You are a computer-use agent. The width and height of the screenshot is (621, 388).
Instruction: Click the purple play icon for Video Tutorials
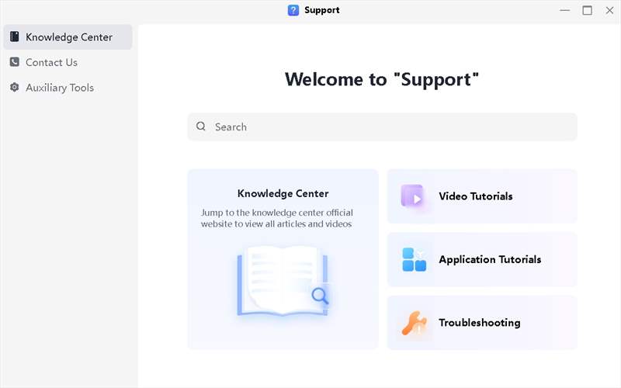pyautogui.click(x=413, y=197)
